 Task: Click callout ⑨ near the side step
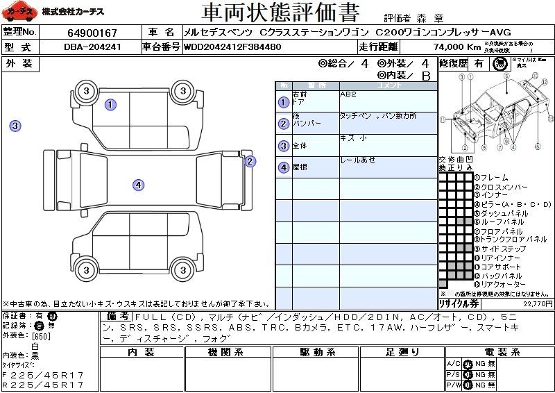click(x=506, y=142)
